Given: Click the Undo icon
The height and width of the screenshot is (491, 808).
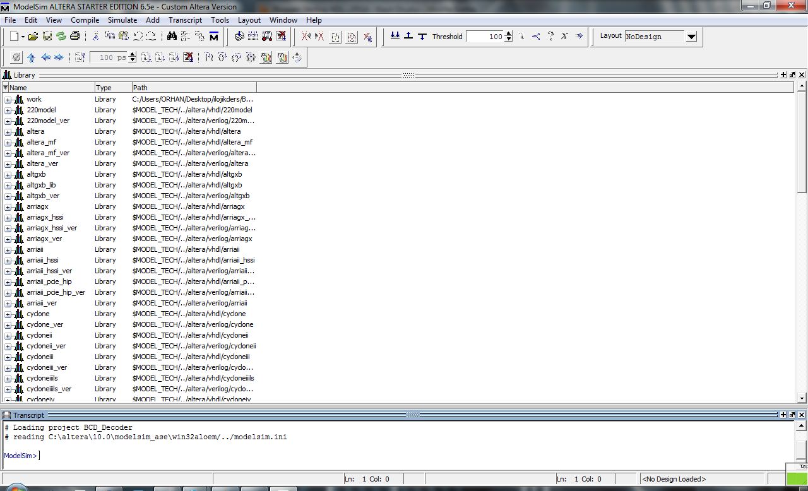Looking at the screenshot, I should (138, 37).
